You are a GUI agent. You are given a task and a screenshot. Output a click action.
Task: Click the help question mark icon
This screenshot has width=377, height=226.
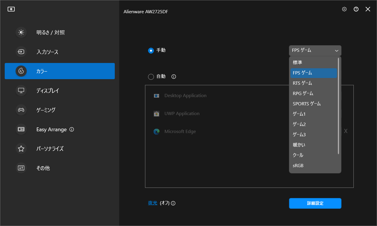(x=356, y=9)
